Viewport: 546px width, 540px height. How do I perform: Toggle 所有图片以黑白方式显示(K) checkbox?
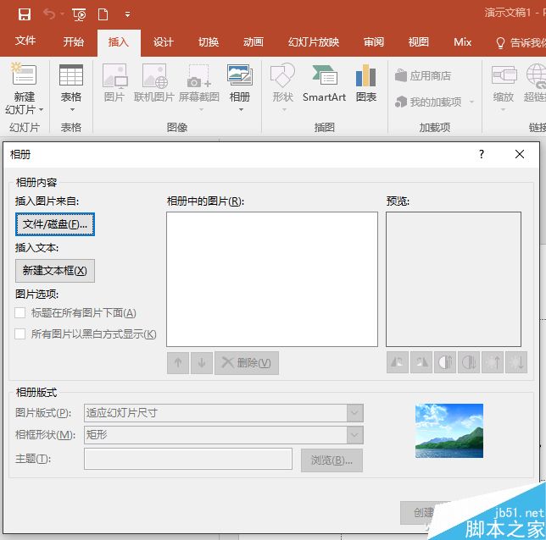click(19, 334)
